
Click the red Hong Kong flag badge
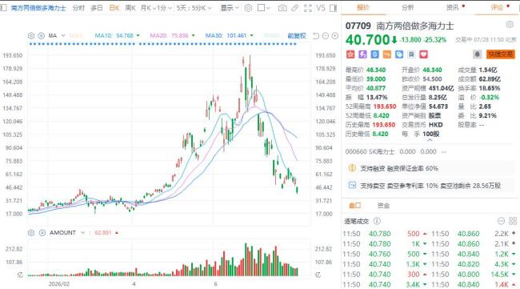click(350, 54)
